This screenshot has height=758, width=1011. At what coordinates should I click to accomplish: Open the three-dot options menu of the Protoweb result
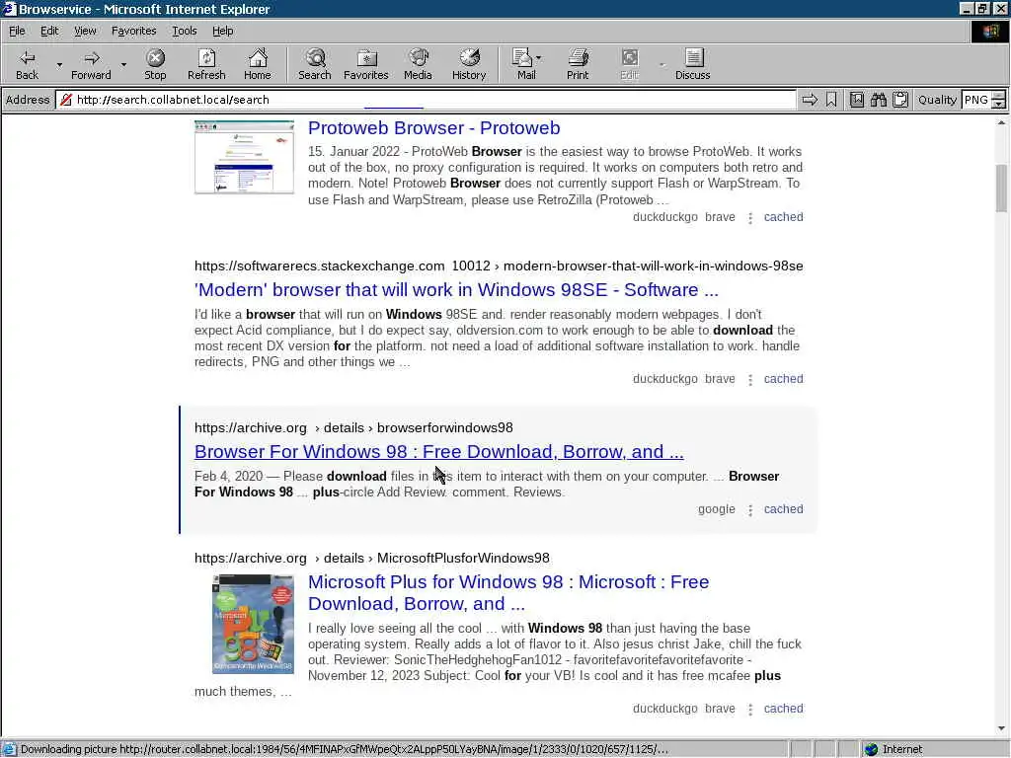coord(750,218)
